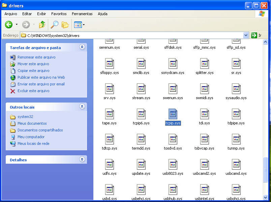Select the tdtcp.sys file icon
Screen dimensions: 271x202
click(x=109, y=139)
